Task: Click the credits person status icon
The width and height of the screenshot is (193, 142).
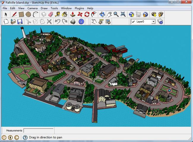Action: coord(10,137)
